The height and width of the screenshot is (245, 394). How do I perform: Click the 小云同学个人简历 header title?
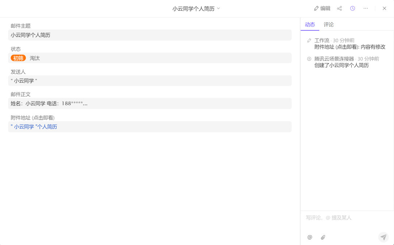pos(193,8)
